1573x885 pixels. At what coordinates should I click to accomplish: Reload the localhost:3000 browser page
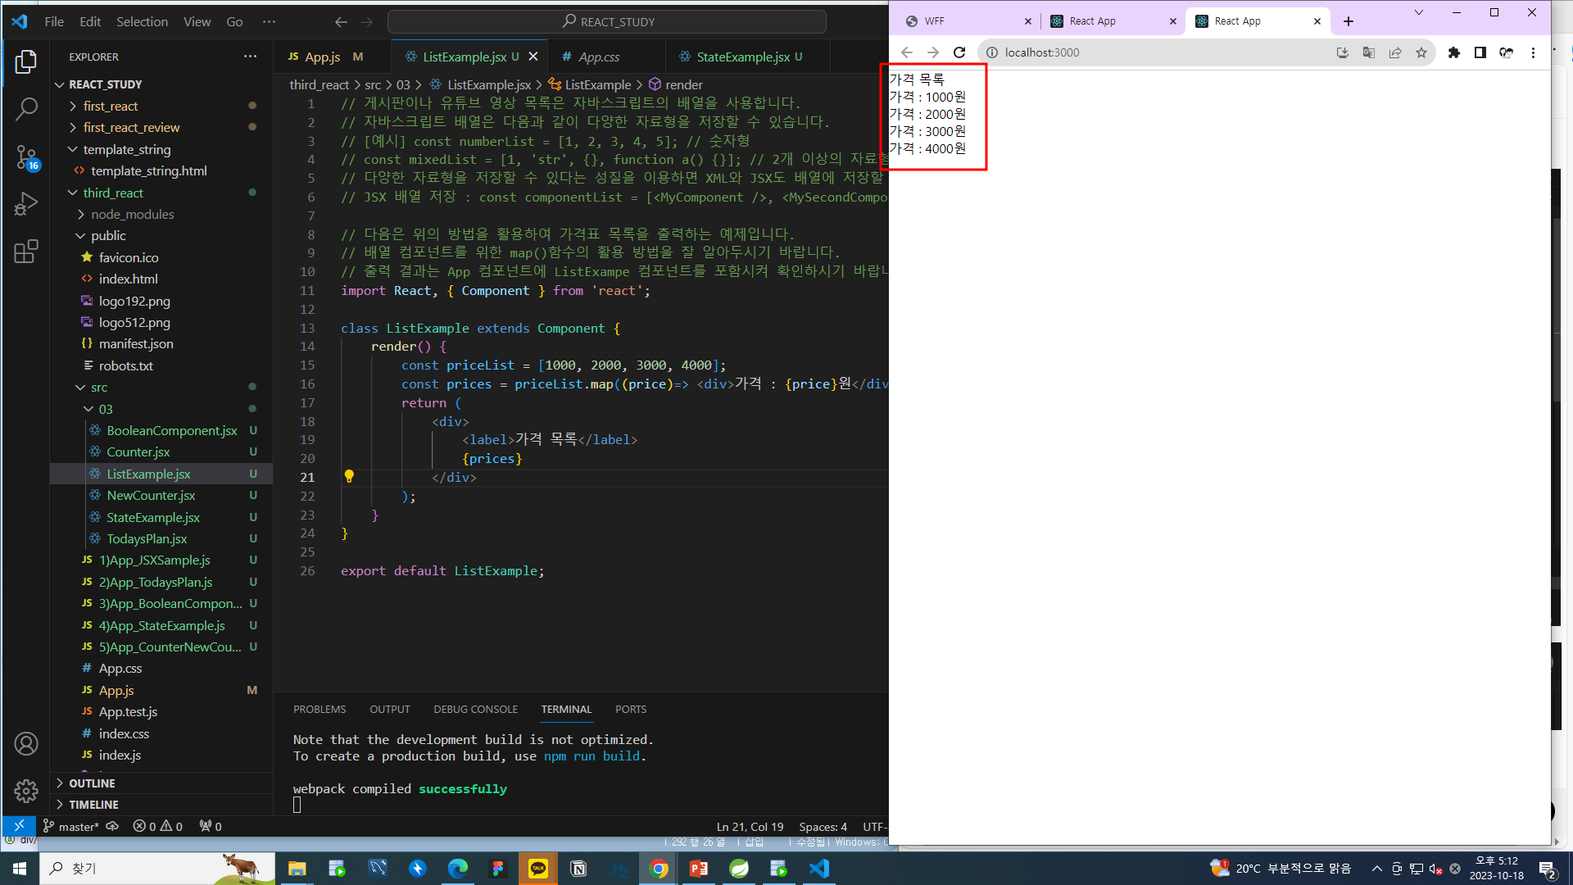pyautogui.click(x=959, y=52)
